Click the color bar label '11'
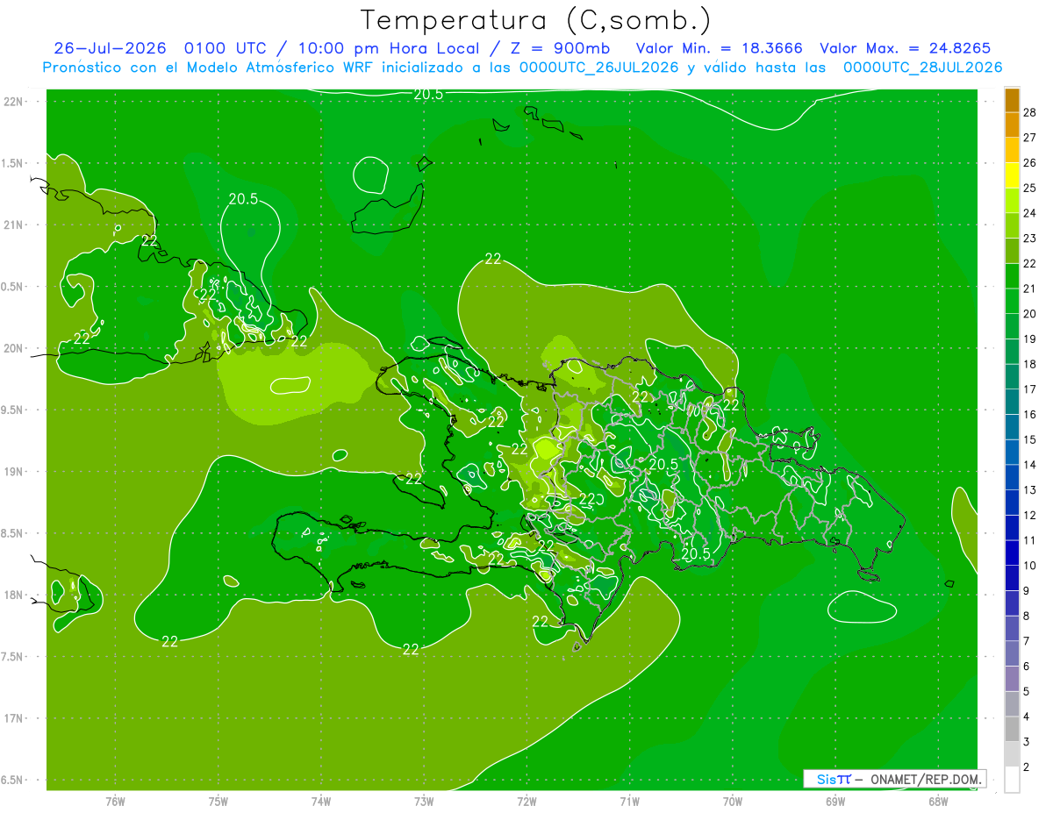Viewport: 1053px width, 813px height. pos(1030,540)
